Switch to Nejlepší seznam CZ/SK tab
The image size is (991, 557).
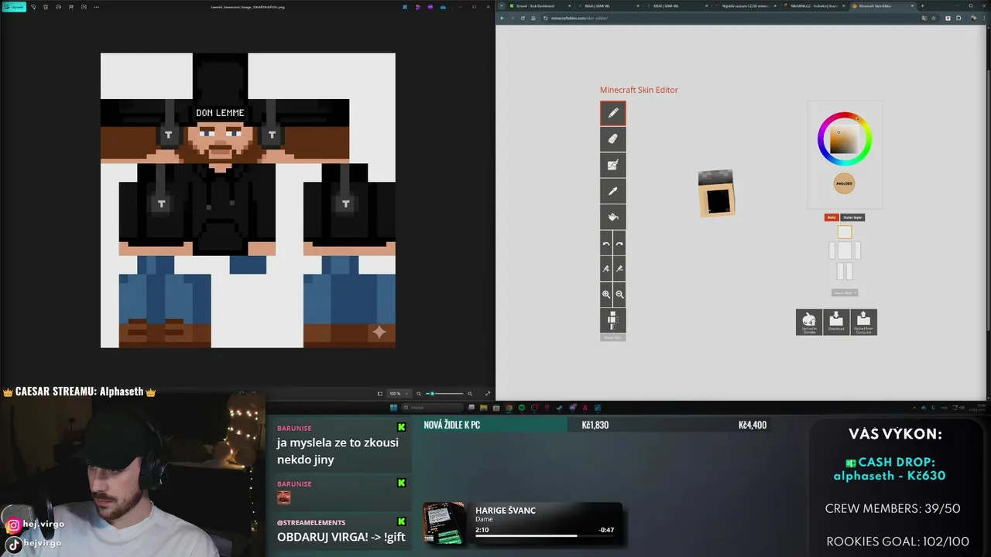(745, 5)
